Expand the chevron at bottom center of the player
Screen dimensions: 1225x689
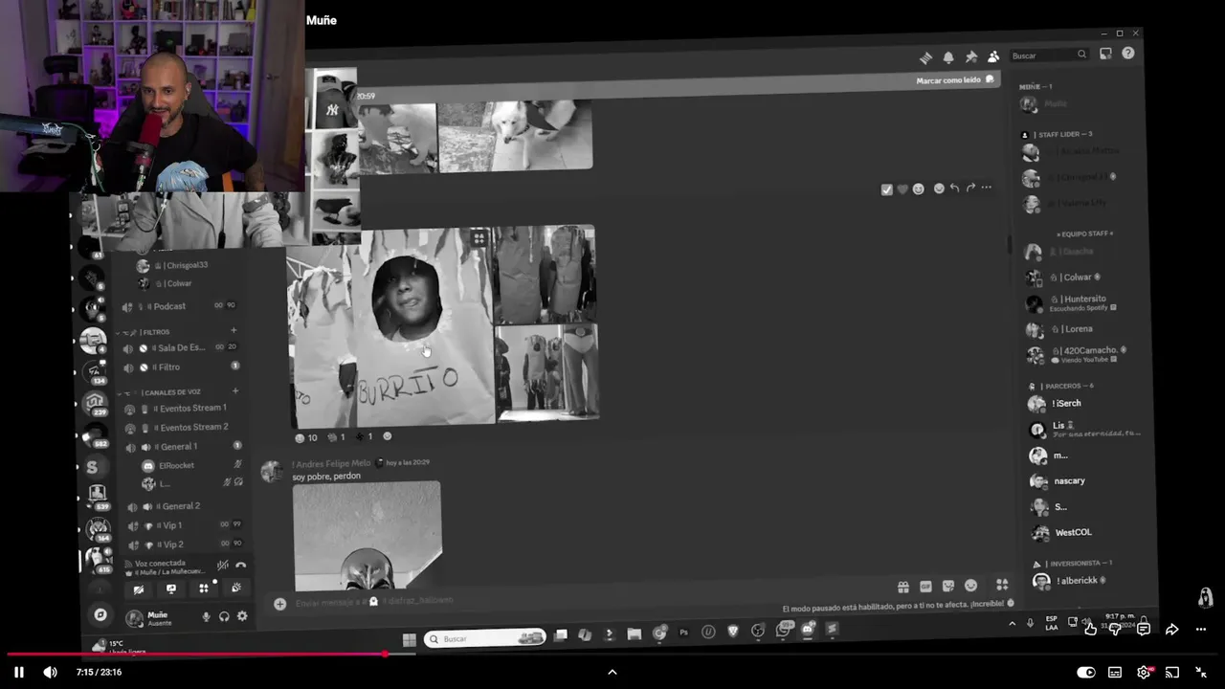pyautogui.click(x=612, y=672)
